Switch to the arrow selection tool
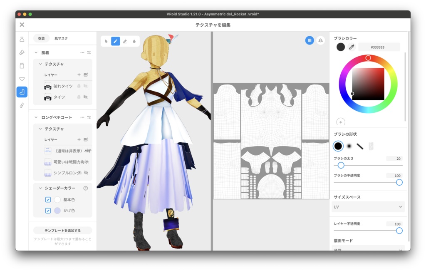This screenshot has width=426, height=271. [106, 41]
